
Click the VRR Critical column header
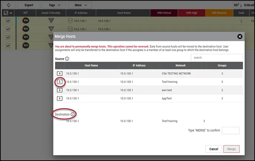pyautogui.click(x=164, y=13)
